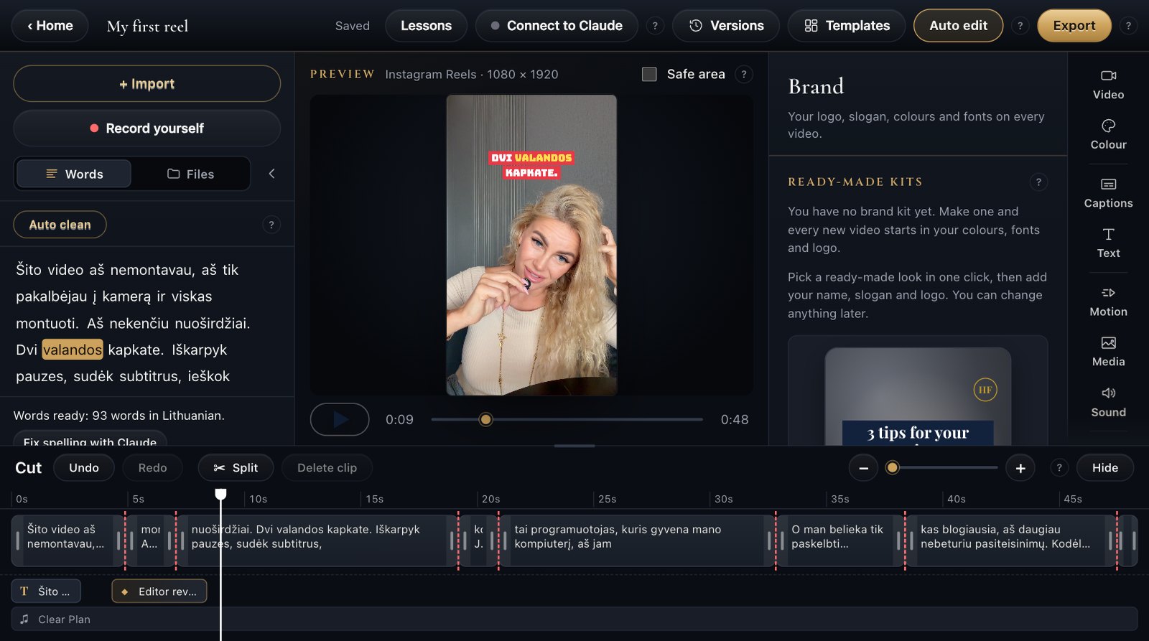Click the zoom out minus button
Screen dimensions: 1149x641
click(863, 468)
